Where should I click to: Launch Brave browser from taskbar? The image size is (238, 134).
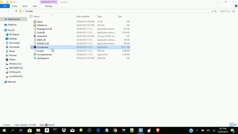(158, 130)
